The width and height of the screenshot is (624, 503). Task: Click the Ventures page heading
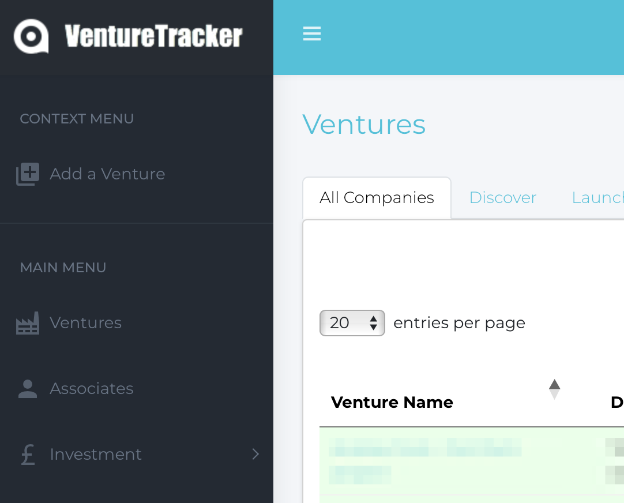pos(364,125)
